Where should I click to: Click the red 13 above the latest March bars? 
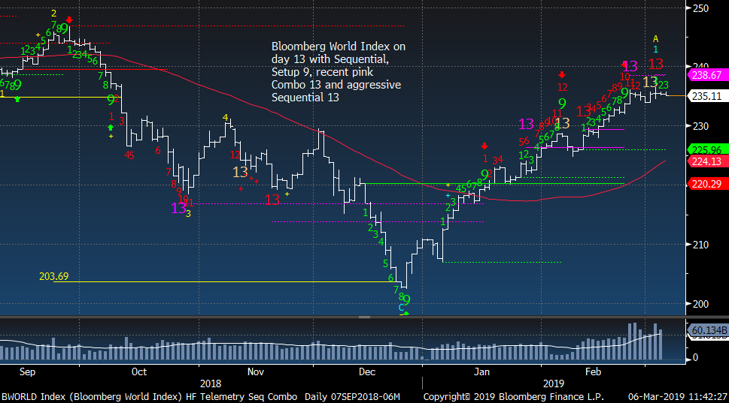656,64
